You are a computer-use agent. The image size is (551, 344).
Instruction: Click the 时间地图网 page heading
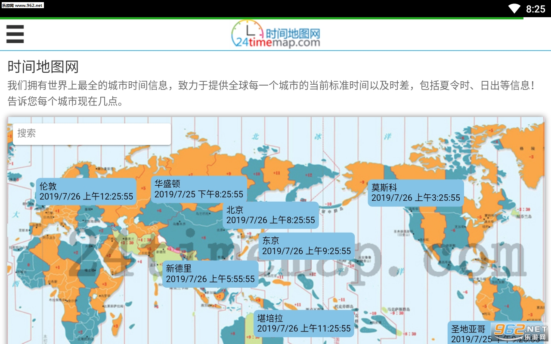43,67
